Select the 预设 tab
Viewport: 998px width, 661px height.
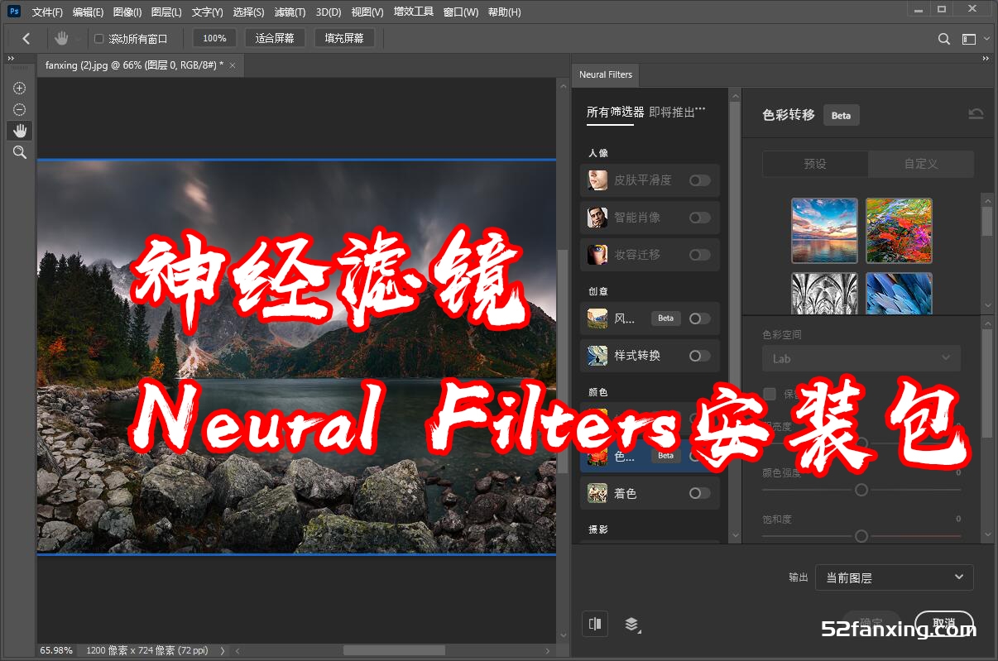815,164
